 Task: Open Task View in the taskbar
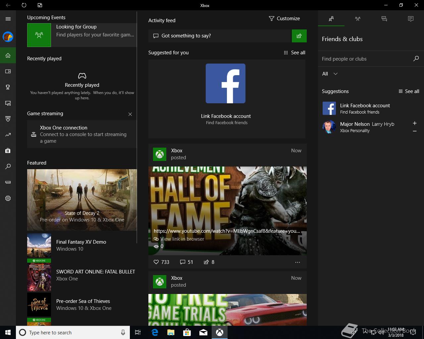(138, 332)
